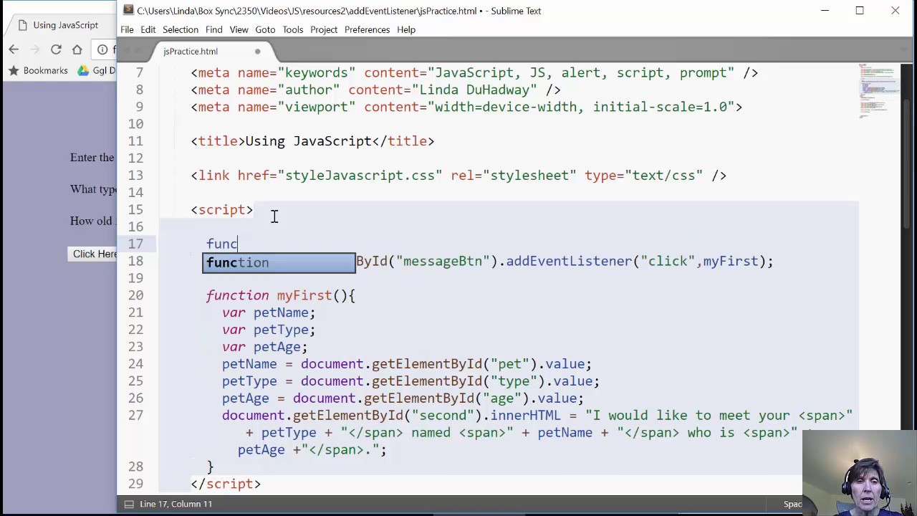Click the title tag text 'Using JavaScript'

(x=309, y=141)
